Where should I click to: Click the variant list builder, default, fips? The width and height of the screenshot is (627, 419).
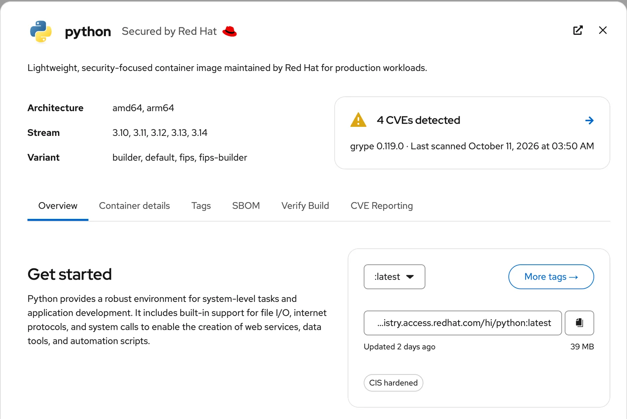(x=179, y=157)
